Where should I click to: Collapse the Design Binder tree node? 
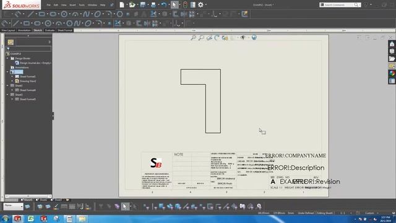[x=7, y=58]
